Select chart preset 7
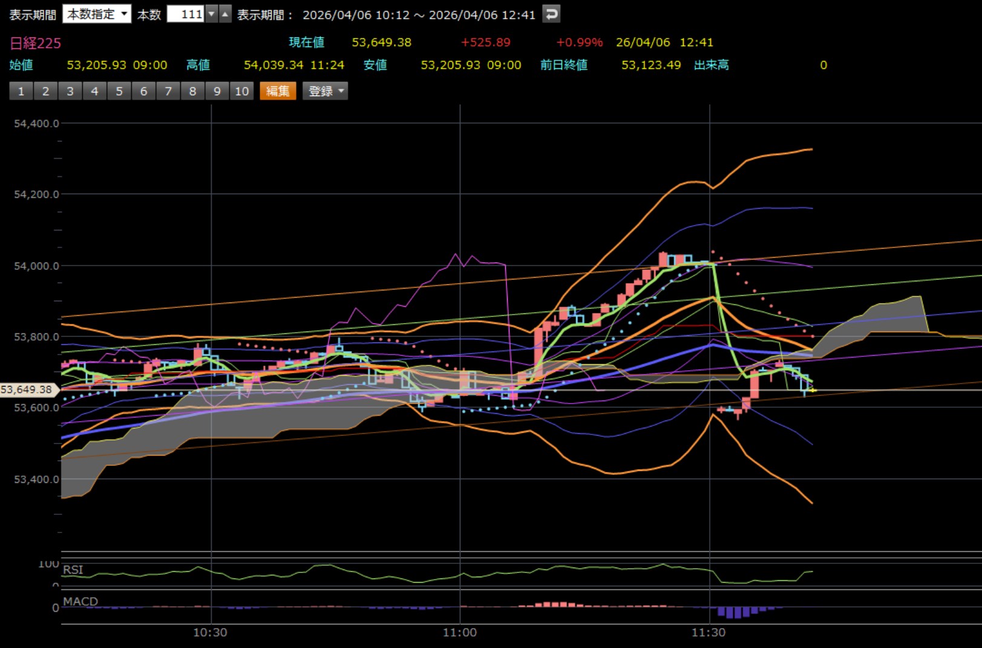The image size is (982, 648). click(168, 91)
